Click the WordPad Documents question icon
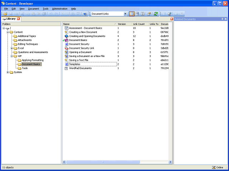The image size is (229, 171). [x=67, y=68]
